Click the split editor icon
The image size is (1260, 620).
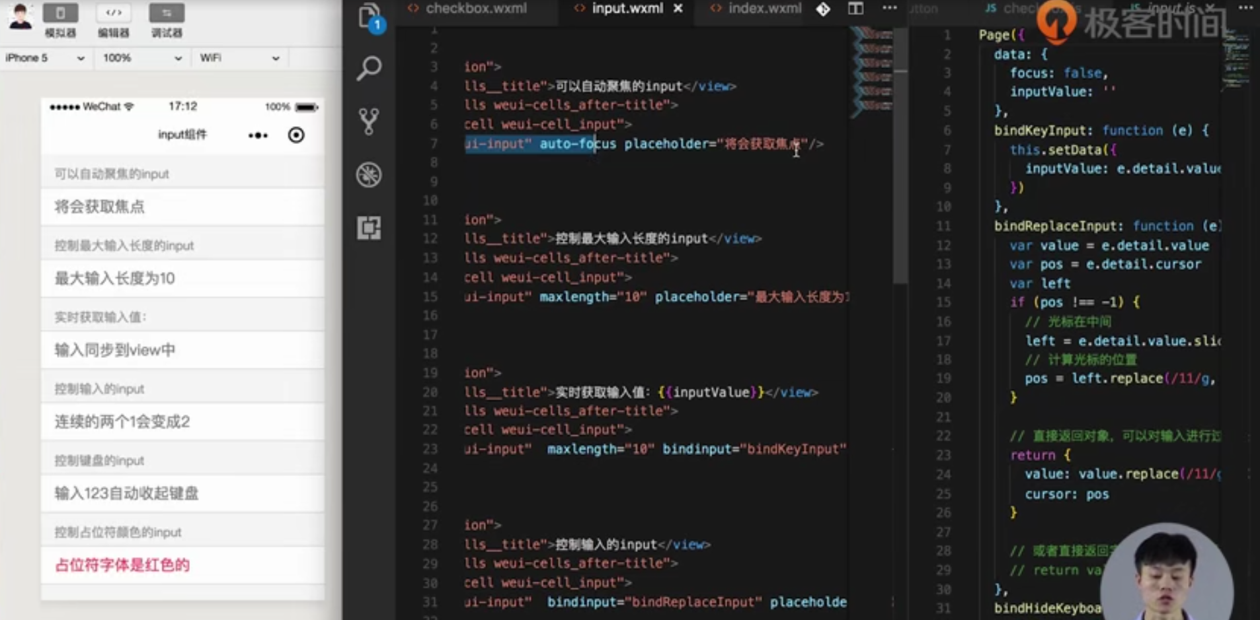[855, 9]
